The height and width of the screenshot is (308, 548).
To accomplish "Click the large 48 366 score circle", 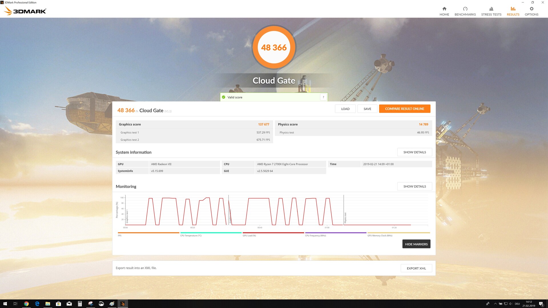I will [x=274, y=47].
